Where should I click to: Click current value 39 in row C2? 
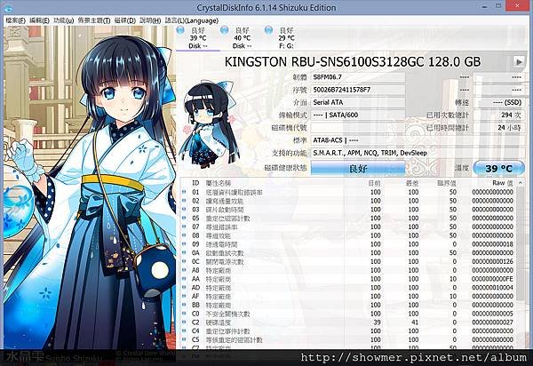(377, 322)
